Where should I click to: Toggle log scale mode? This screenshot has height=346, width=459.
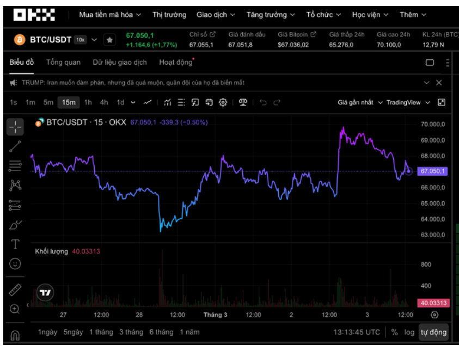pyautogui.click(x=409, y=332)
